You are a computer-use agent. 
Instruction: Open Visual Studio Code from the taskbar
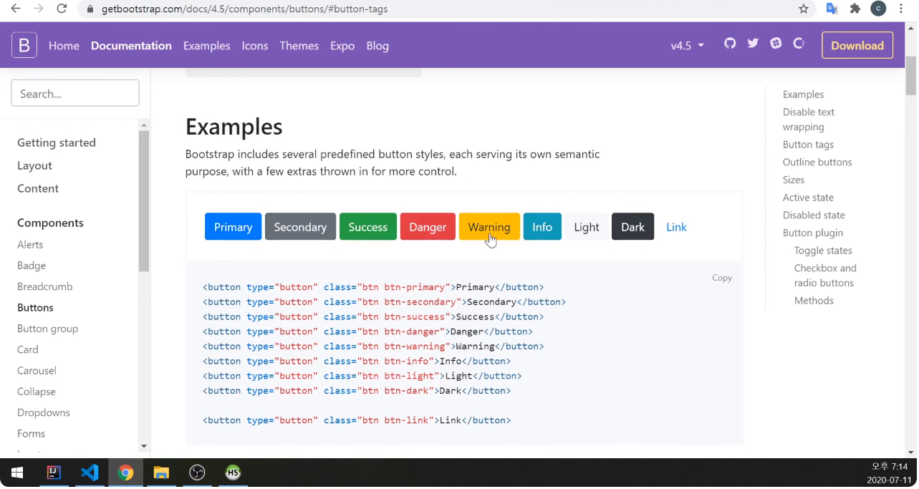click(x=90, y=473)
